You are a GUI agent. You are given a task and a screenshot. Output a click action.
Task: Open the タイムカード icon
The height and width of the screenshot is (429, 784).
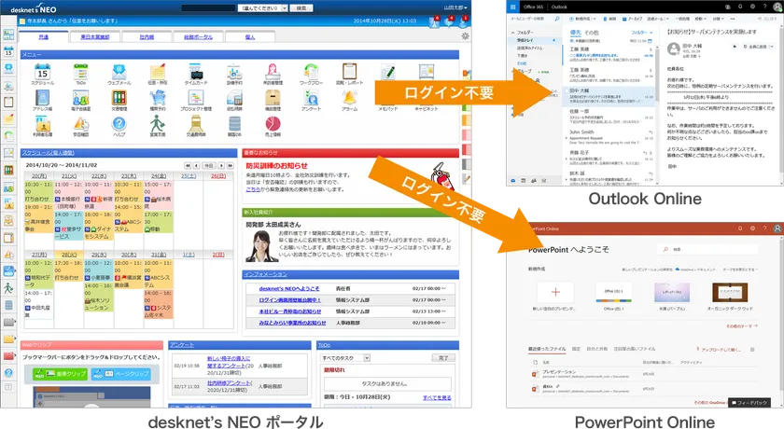(x=195, y=73)
